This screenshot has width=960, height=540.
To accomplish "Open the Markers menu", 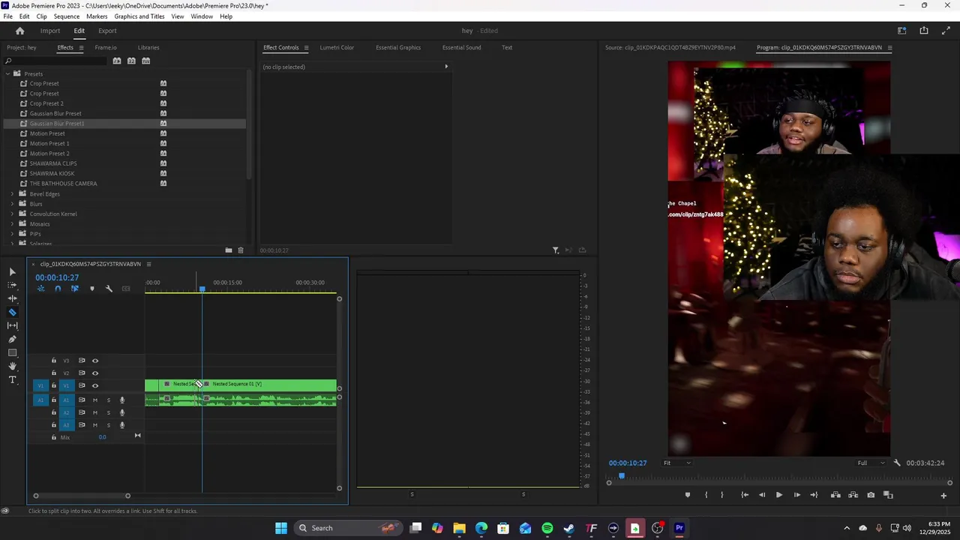I will pos(97,16).
